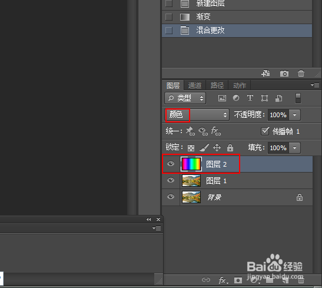Delete current history state trash icon
This screenshot has width=322, height=288.
tap(301, 74)
